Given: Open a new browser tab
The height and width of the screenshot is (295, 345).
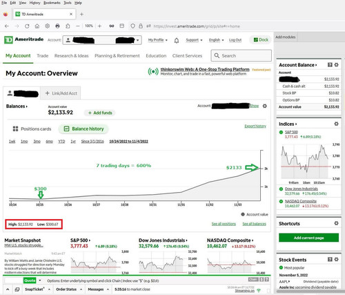Looking at the screenshot, I should pos(81,15).
